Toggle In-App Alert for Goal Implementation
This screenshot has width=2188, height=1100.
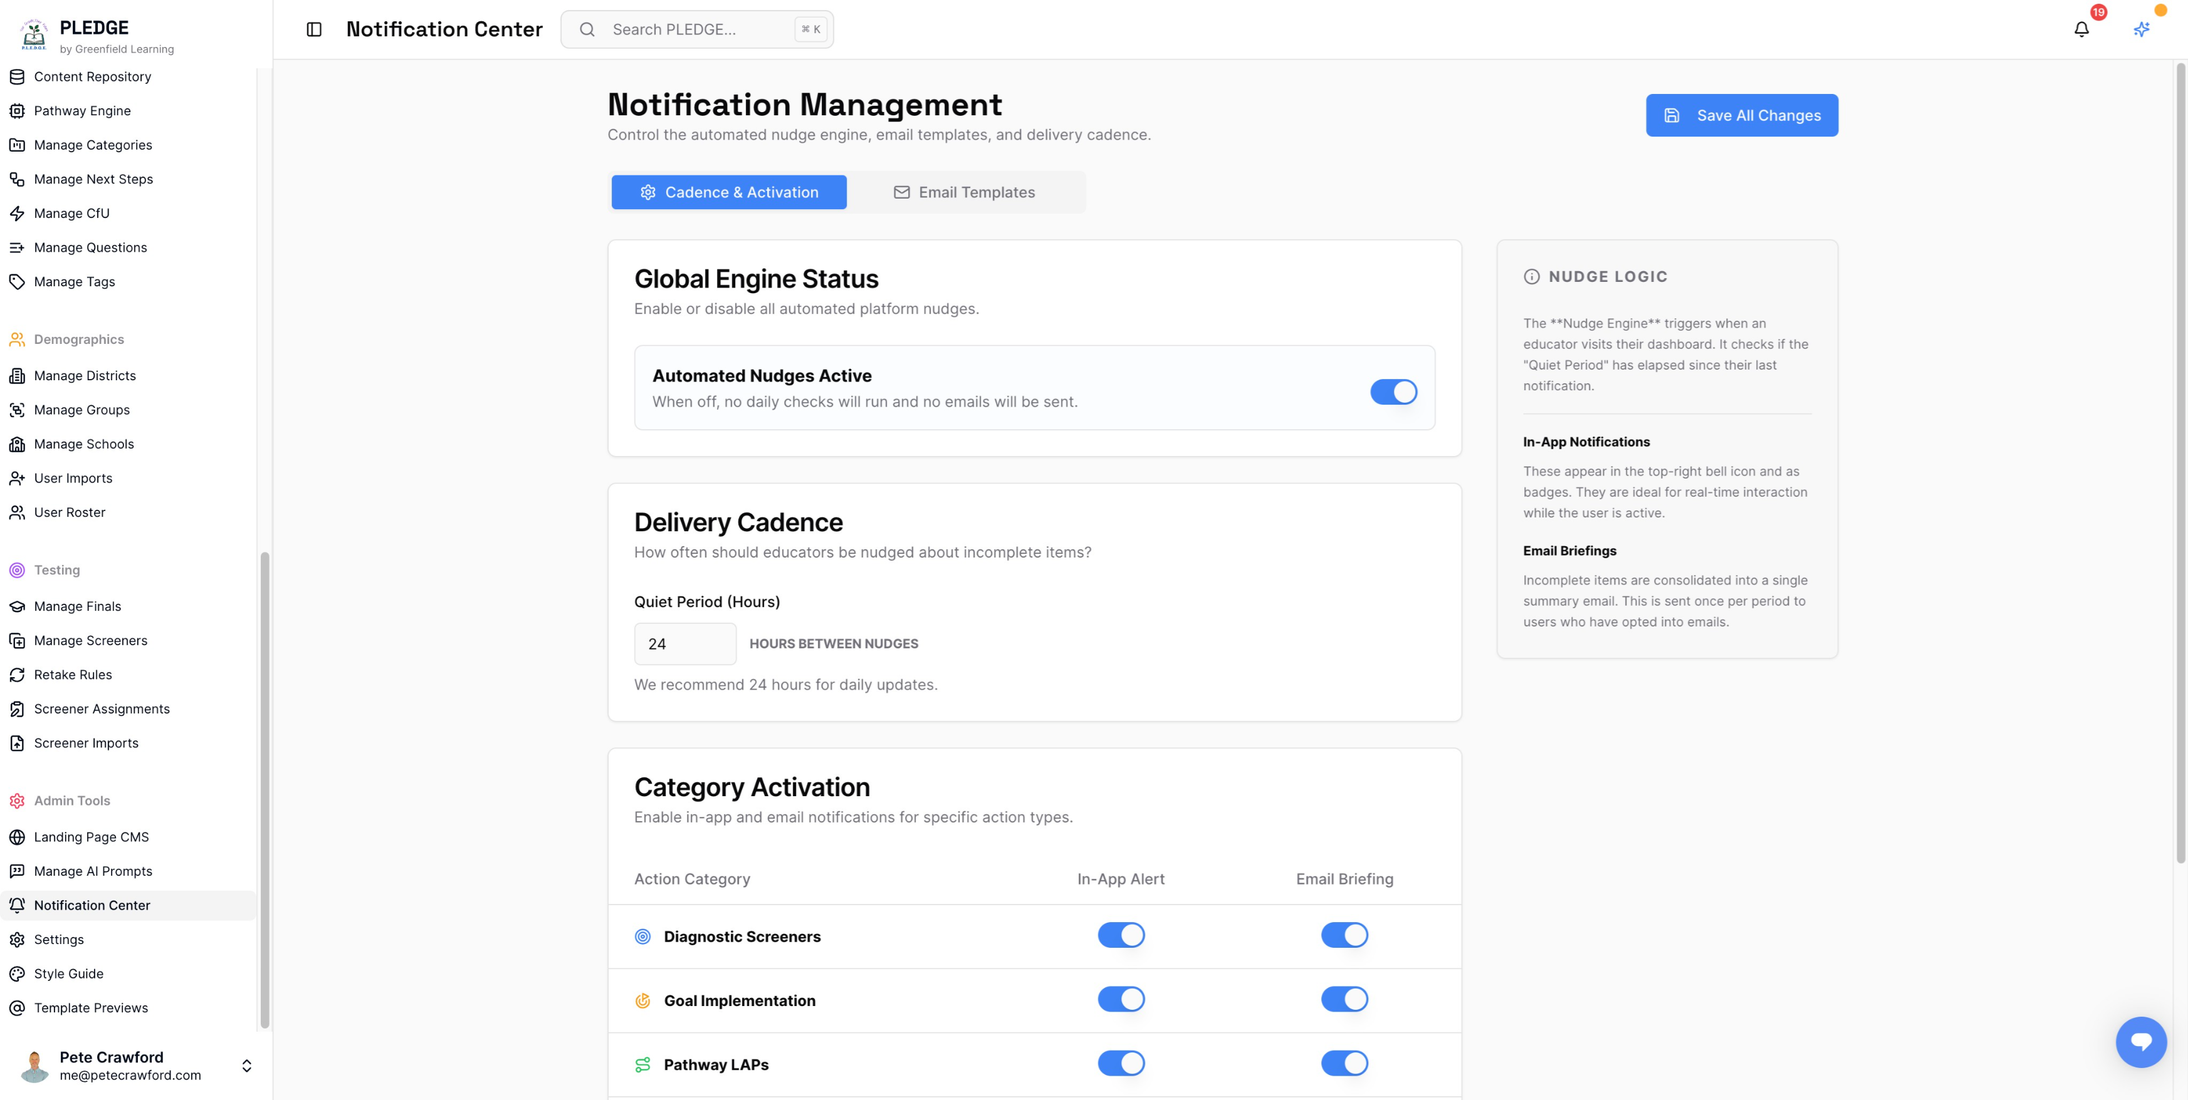[1121, 999]
